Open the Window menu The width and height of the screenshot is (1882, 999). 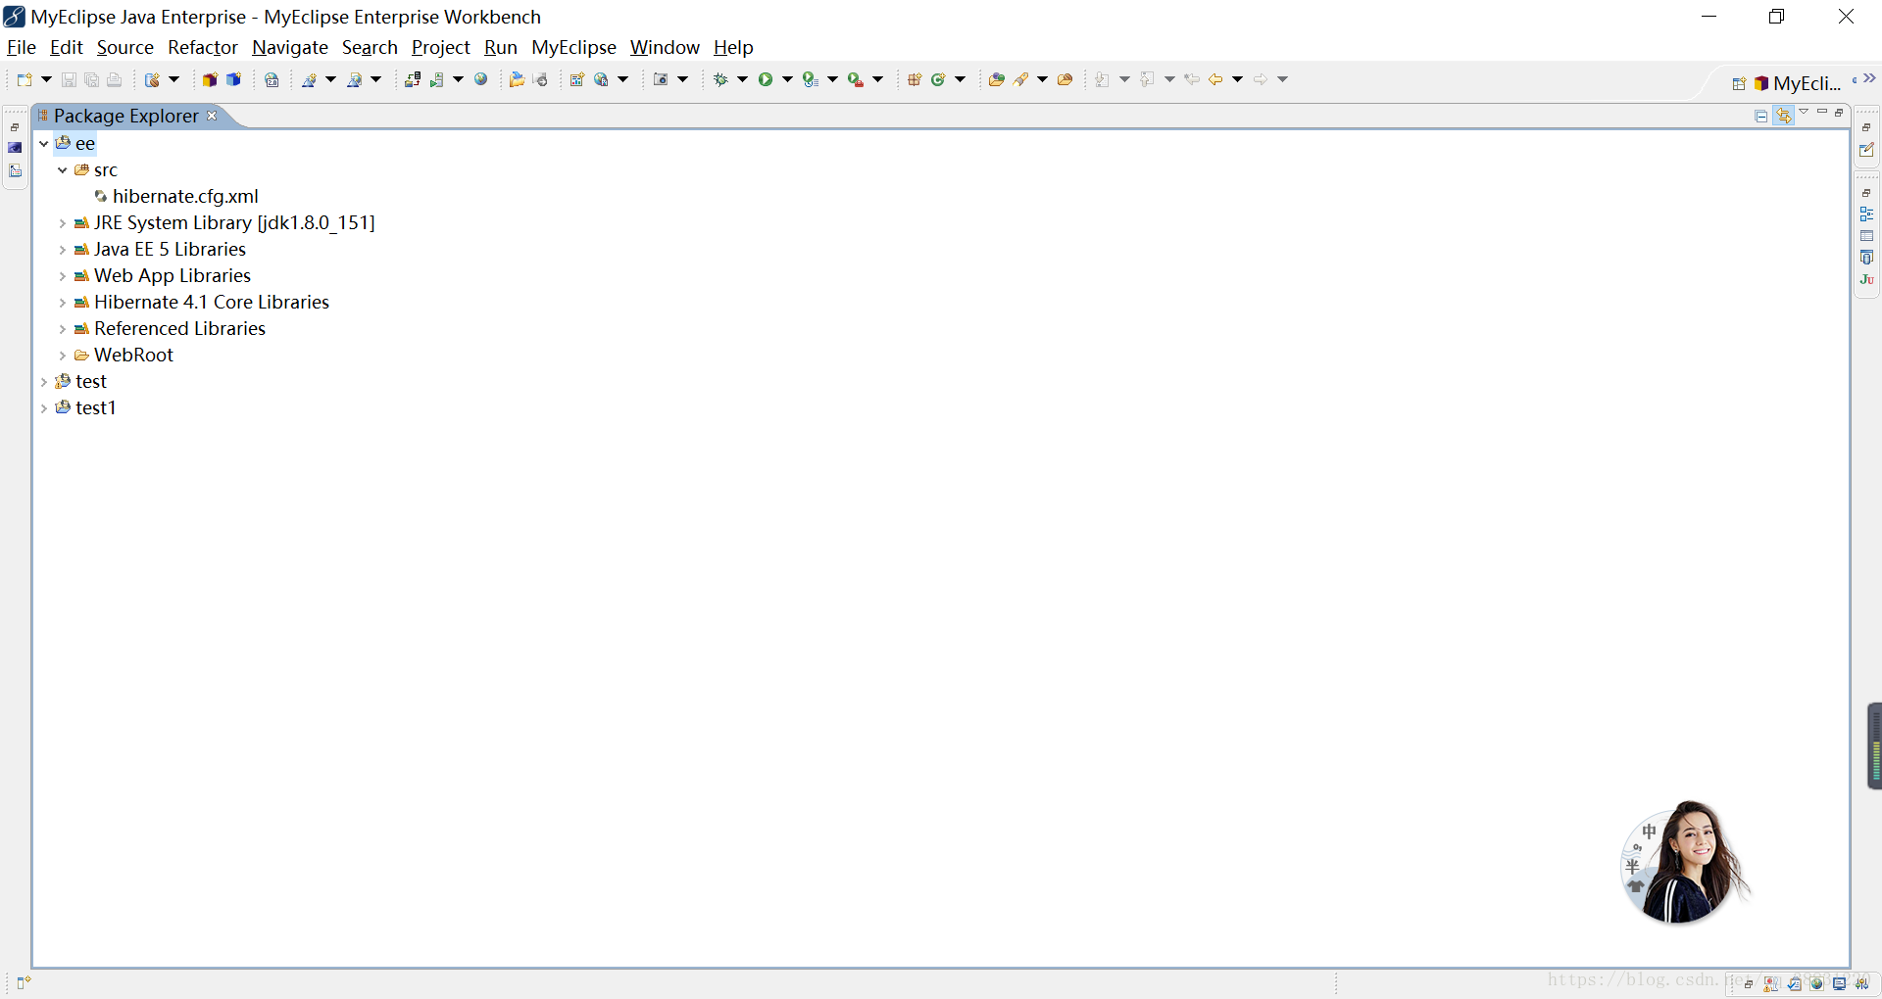tap(665, 47)
